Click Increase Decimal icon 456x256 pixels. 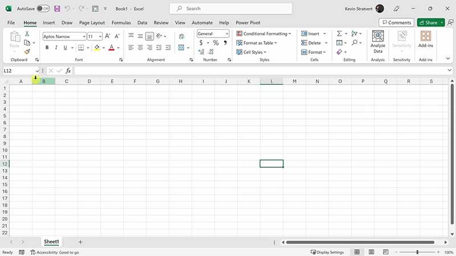pos(201,52)
